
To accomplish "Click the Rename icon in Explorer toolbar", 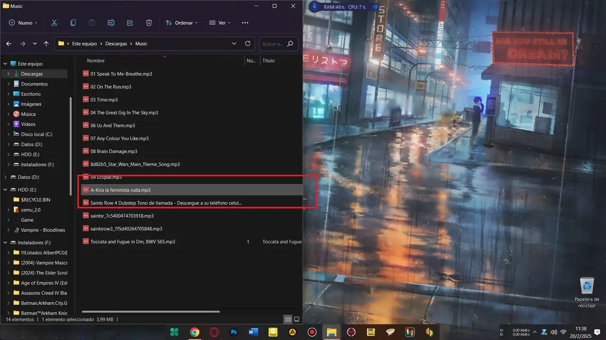I will 111,23.
